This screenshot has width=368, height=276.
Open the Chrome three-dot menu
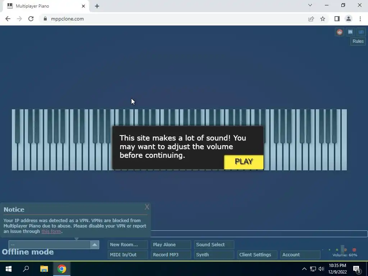[x=360, y=19]
